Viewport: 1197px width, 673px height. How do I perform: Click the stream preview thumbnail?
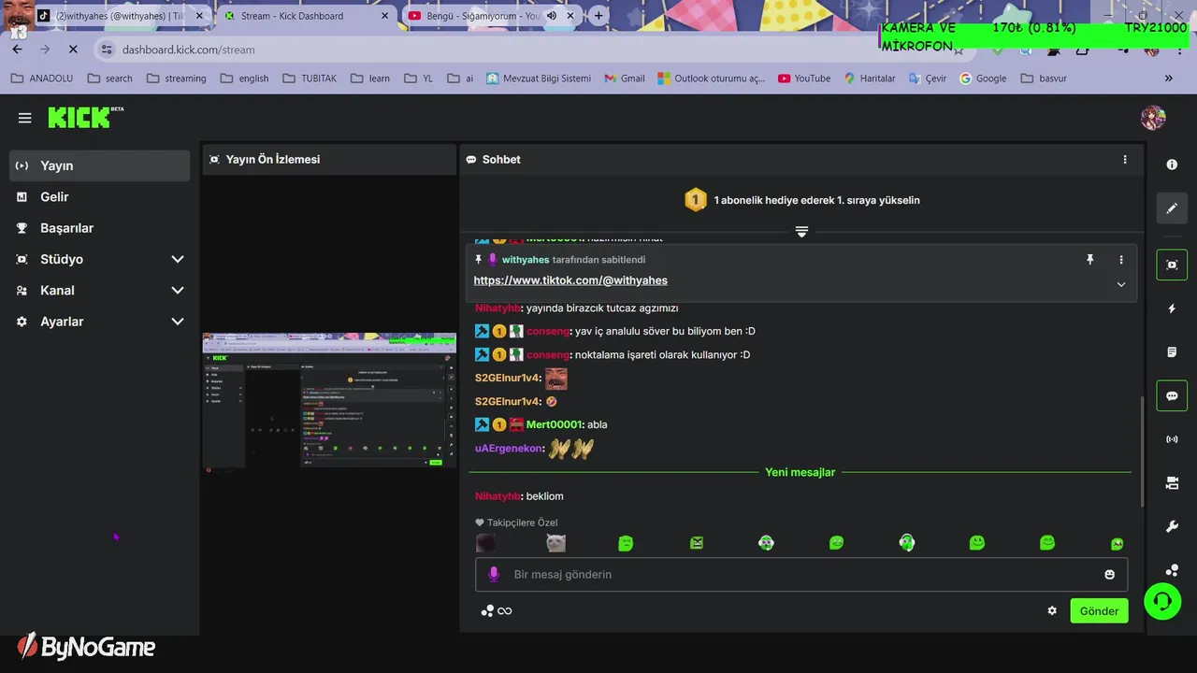click(x=329, y=400)
